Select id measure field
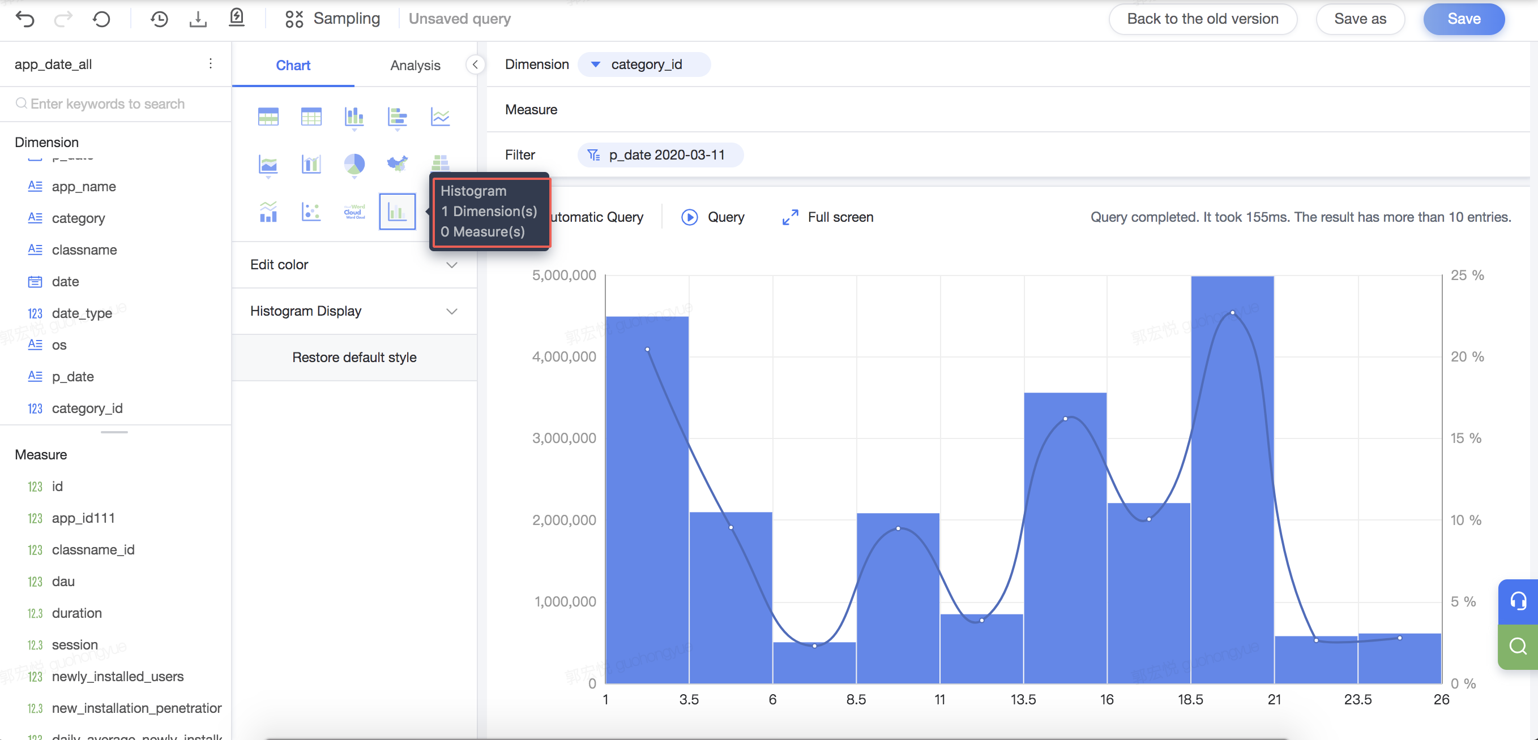The width and height of the screenshot is (1538, 740). click(x=57, y=487)
